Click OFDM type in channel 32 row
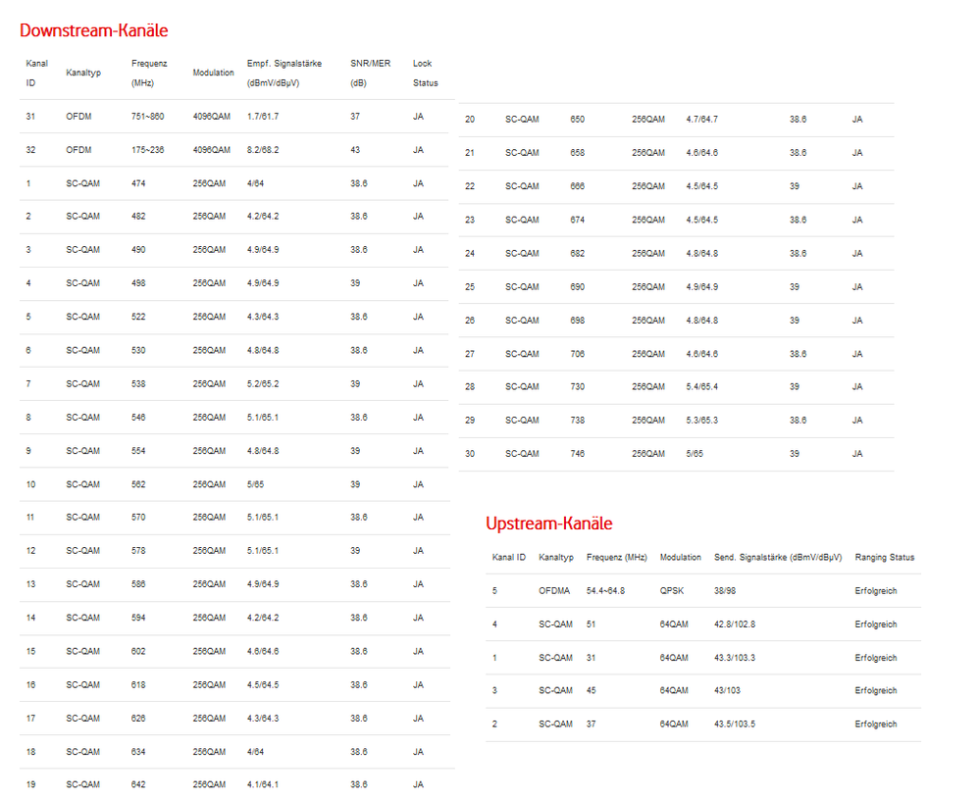980x798 pixels. tap(78, 150)
